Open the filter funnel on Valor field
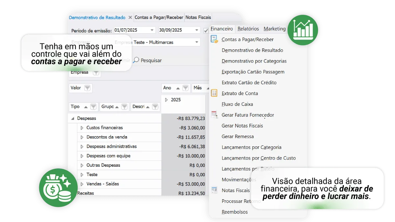Image resolution: width=395 pixels, height=222 pixels. (87, 88)
